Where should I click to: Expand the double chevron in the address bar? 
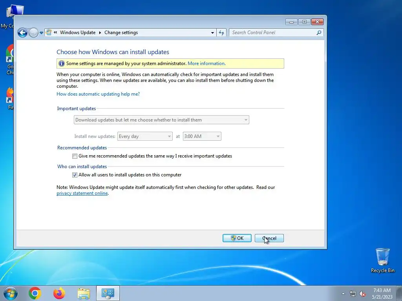[55, 32]
